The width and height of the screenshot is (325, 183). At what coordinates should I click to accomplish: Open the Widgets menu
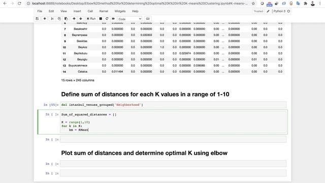120,11
